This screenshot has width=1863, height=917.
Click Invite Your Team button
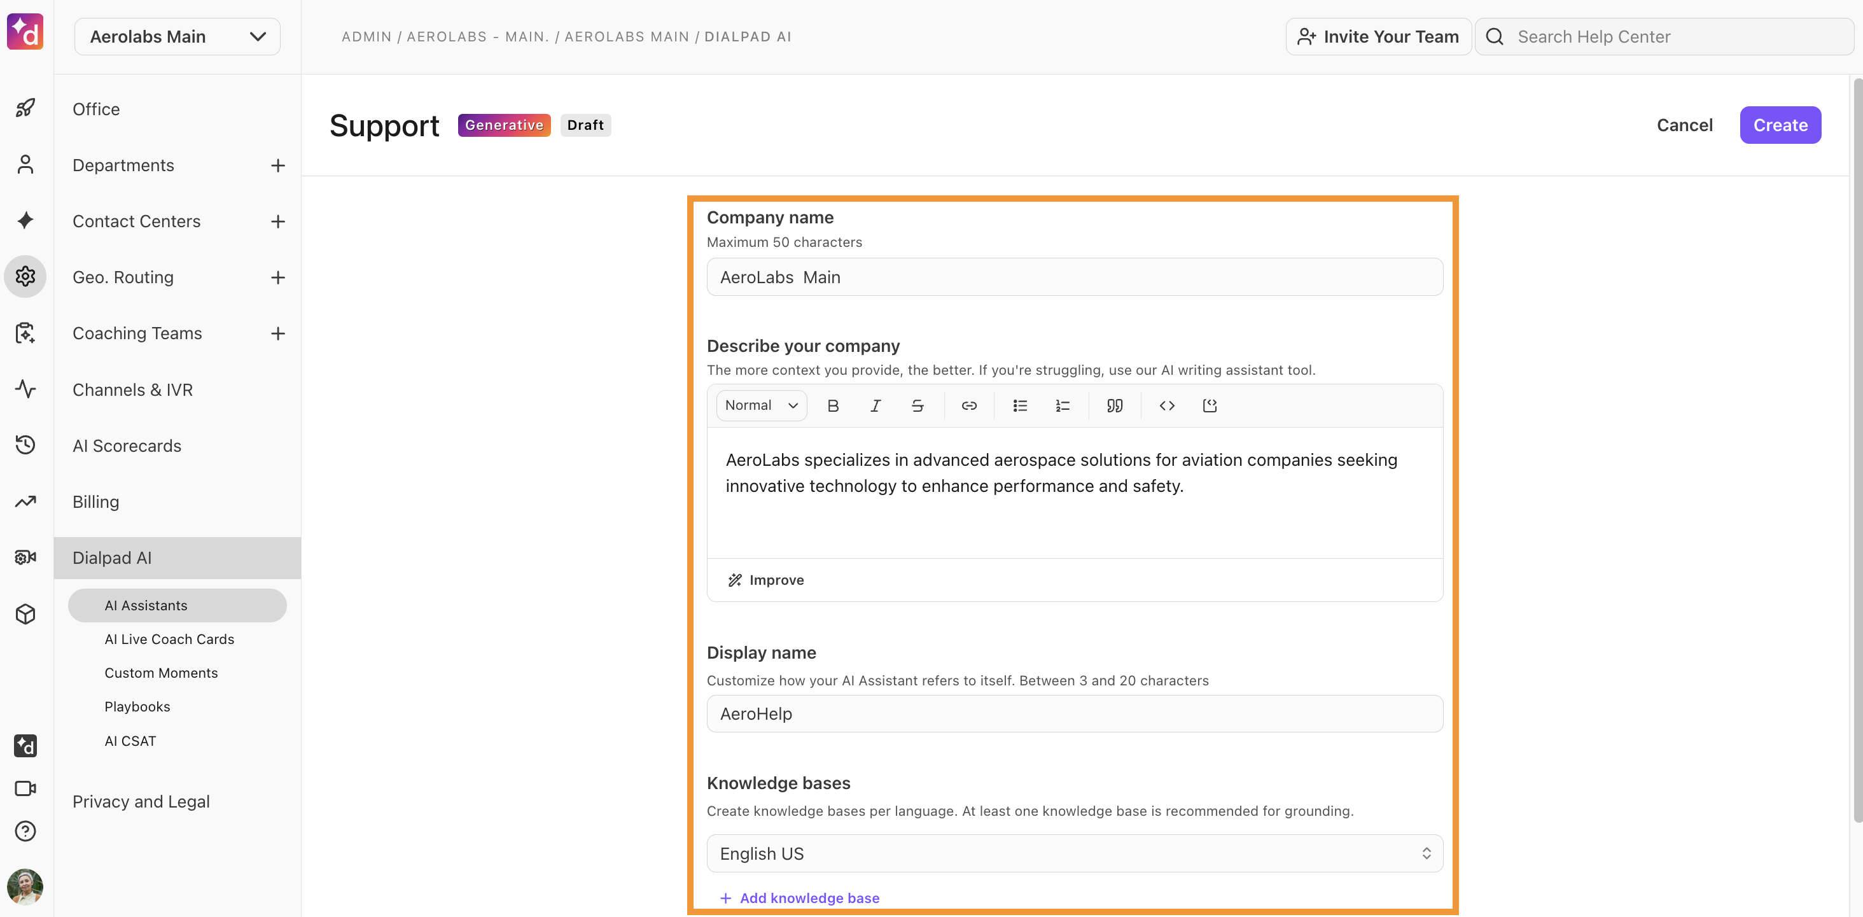click(x=1378, y=36)
